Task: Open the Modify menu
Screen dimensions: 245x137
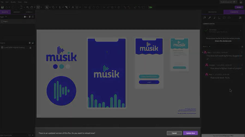Action: tap(13, 2)
